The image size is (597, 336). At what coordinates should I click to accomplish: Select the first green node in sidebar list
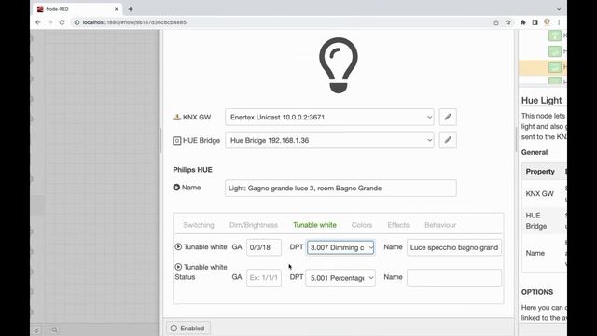click(x=555, y=35)
